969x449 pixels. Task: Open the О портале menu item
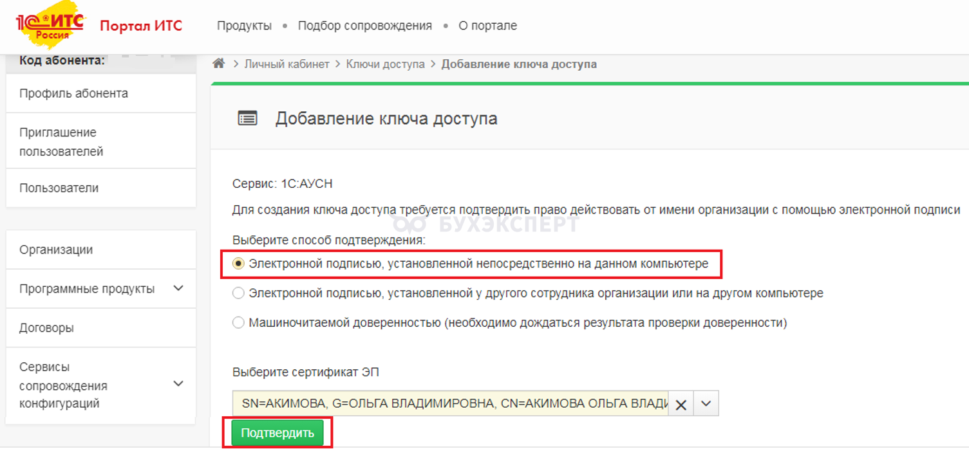[487, 26]
